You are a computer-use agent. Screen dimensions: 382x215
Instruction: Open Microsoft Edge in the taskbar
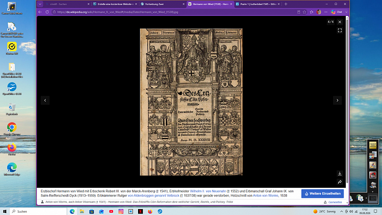72,211
